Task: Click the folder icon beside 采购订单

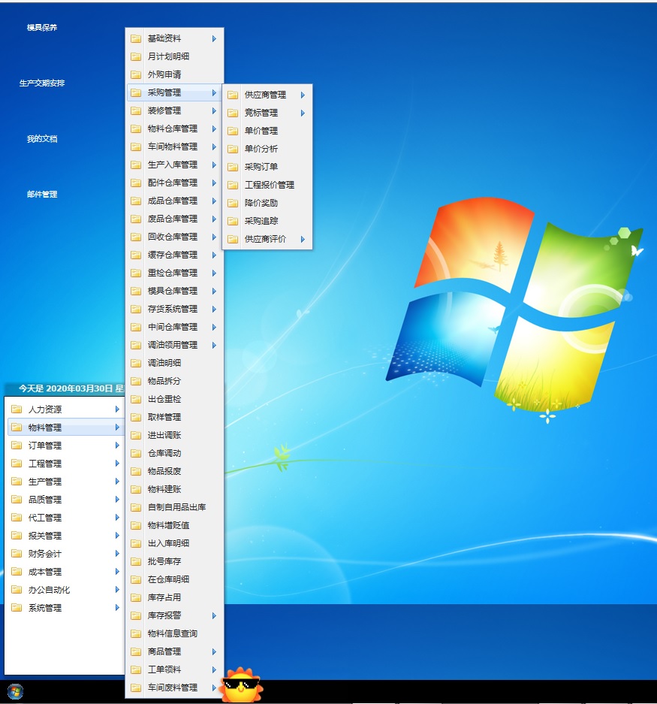Action: (233, 167)
